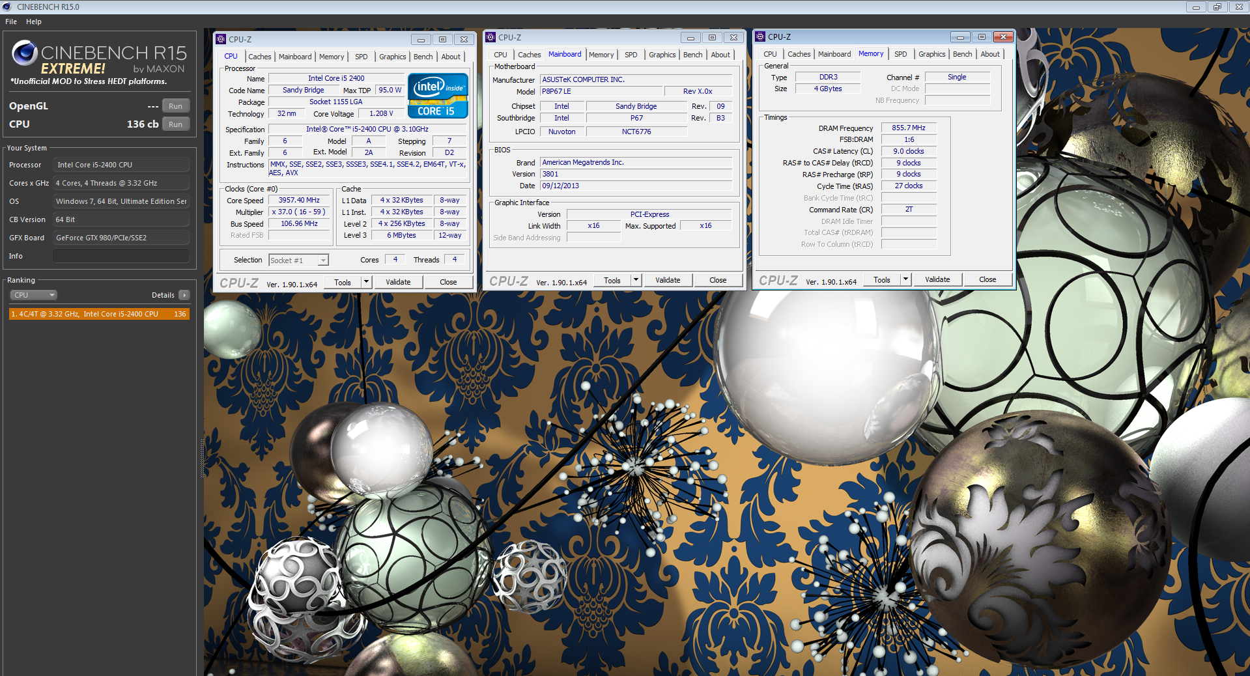Screen dimensions: 1250x676
Task: Click the Intel Core i5 inside badge
Action: pyautogui.click(x=438, y=96)
